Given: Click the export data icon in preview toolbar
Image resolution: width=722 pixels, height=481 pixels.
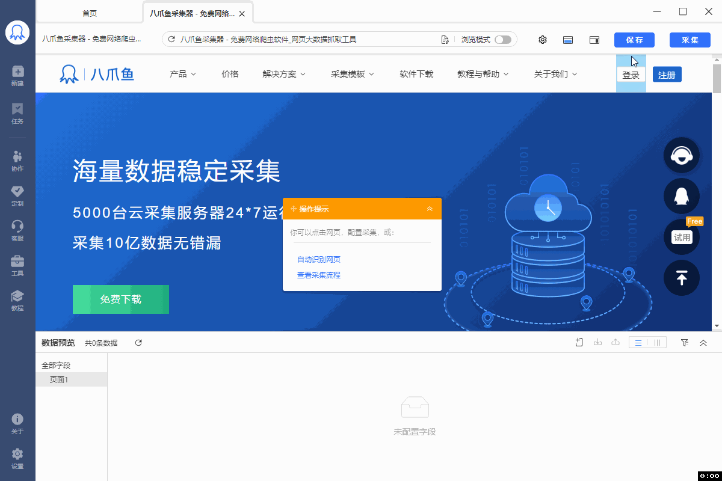Looking at the screenshot, I should pyautogui.click(x=616, y=342).
